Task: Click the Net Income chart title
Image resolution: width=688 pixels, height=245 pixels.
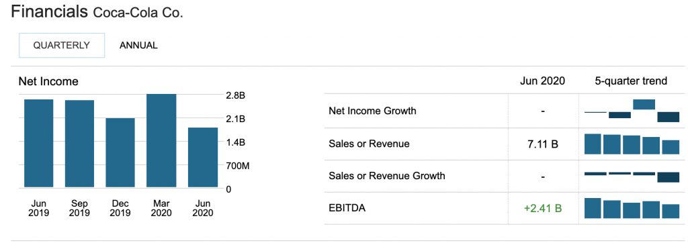Action: (x=48, y=81)
